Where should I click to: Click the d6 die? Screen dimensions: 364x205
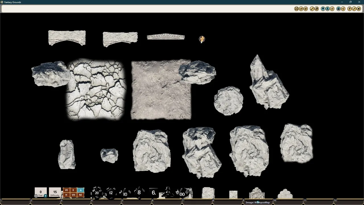(154, 193)
